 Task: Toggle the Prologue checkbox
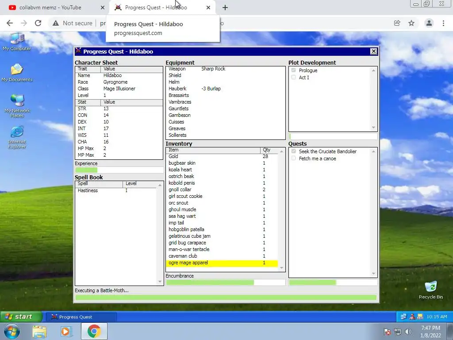294,70
